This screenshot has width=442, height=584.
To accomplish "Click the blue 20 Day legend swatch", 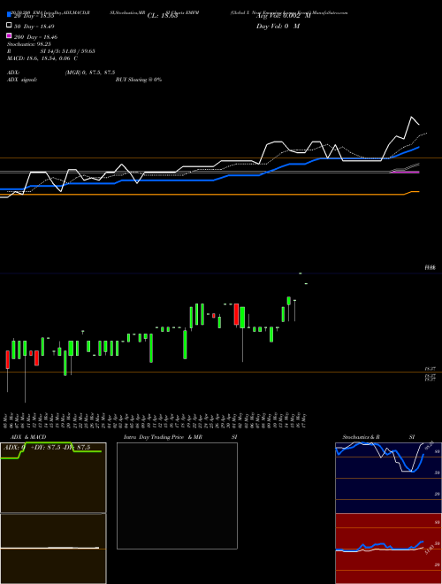I will point(9,14).
